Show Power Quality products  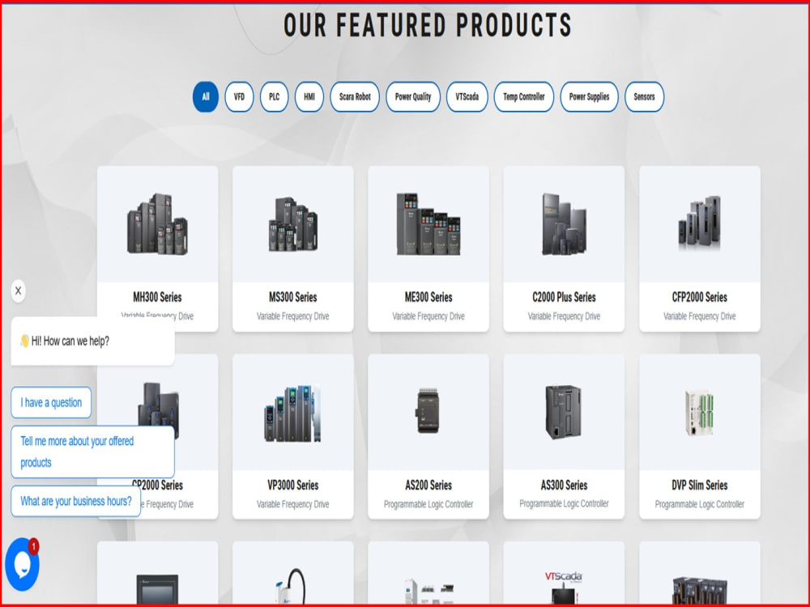(x=413, y=96)
